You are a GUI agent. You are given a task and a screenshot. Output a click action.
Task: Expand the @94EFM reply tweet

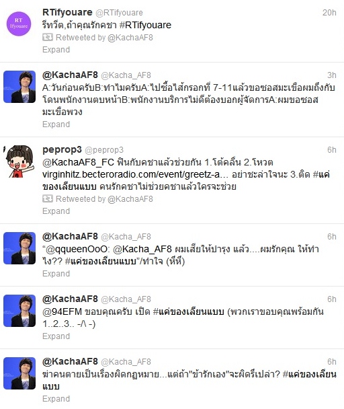coord(56,336)
